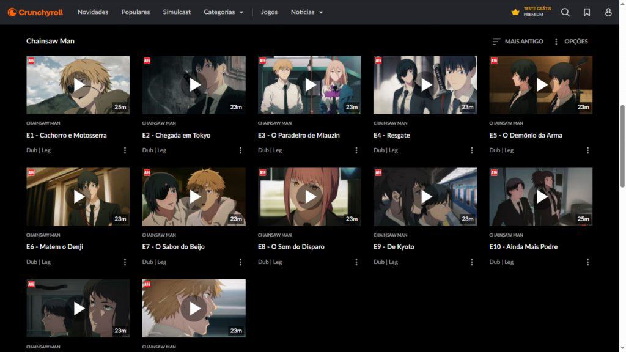Open E1 - Cachorro e Motosserra title link
The image size is (626, 352).
tap(67, 135)
